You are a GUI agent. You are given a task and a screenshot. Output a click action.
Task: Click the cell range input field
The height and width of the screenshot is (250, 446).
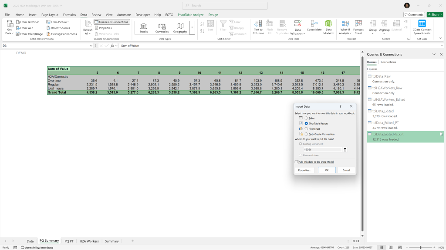322,150
